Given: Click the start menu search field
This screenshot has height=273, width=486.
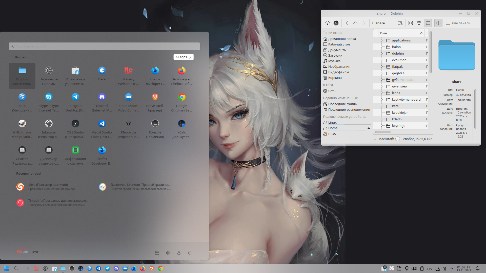Looking at the screenshot, I should [104, 46].
